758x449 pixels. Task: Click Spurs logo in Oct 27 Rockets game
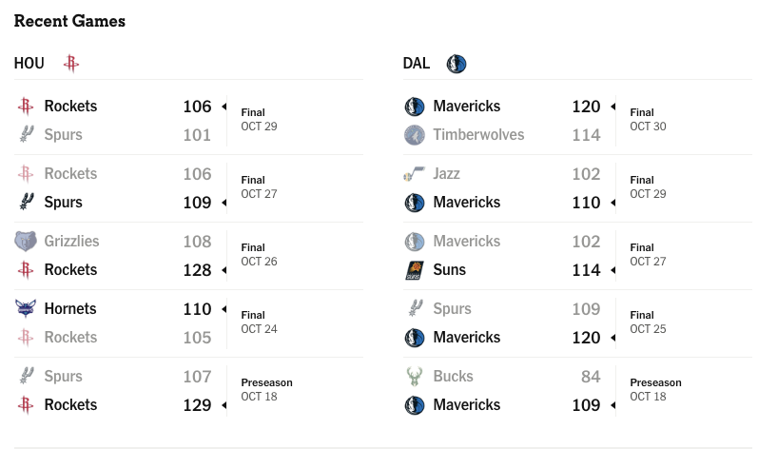[x=26, y=202]
